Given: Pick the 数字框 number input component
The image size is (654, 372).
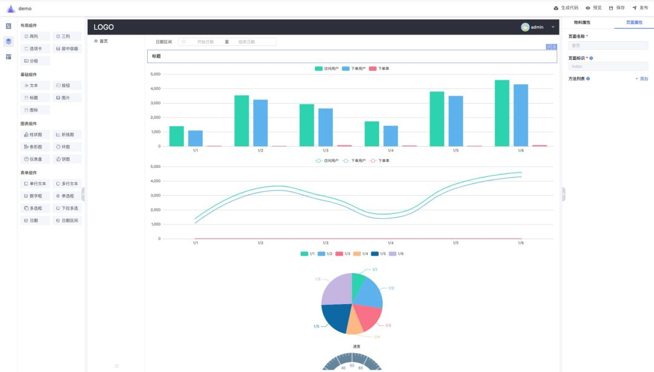Looking at the screenshot, I should pyautogui.click(x=35, y=196).
